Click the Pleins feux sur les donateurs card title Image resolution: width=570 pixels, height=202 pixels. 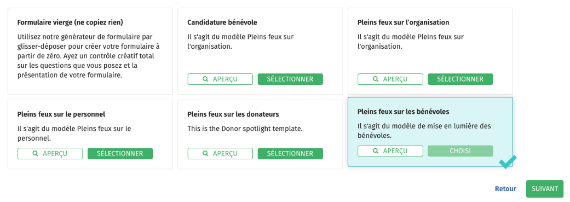233,114
